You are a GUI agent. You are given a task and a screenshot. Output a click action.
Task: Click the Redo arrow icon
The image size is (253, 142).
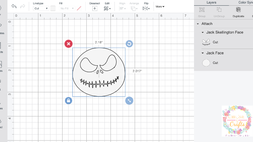pyautogui.click(x=23, y=6)
